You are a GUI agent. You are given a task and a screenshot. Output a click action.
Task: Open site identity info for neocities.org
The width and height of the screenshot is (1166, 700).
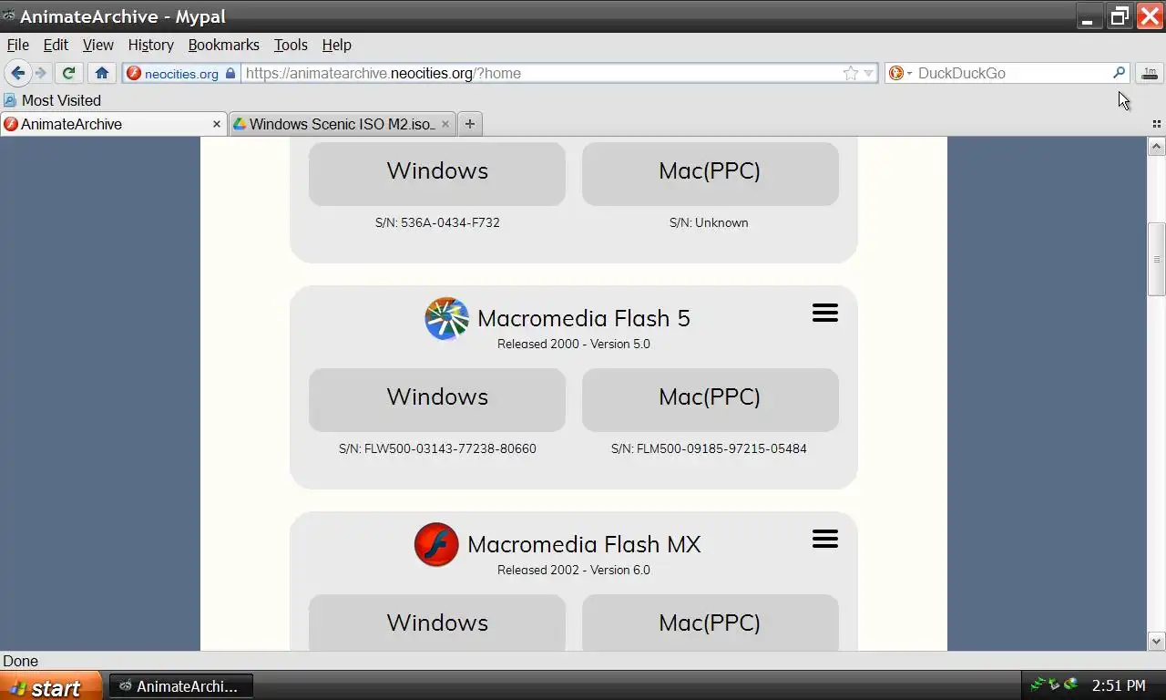coord(181,74)
